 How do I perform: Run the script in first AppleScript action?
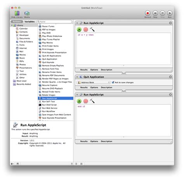point(79,29)
